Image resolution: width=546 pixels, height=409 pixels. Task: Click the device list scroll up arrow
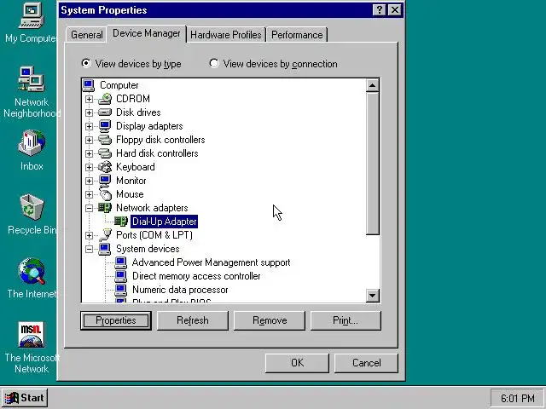coord(372,85)
